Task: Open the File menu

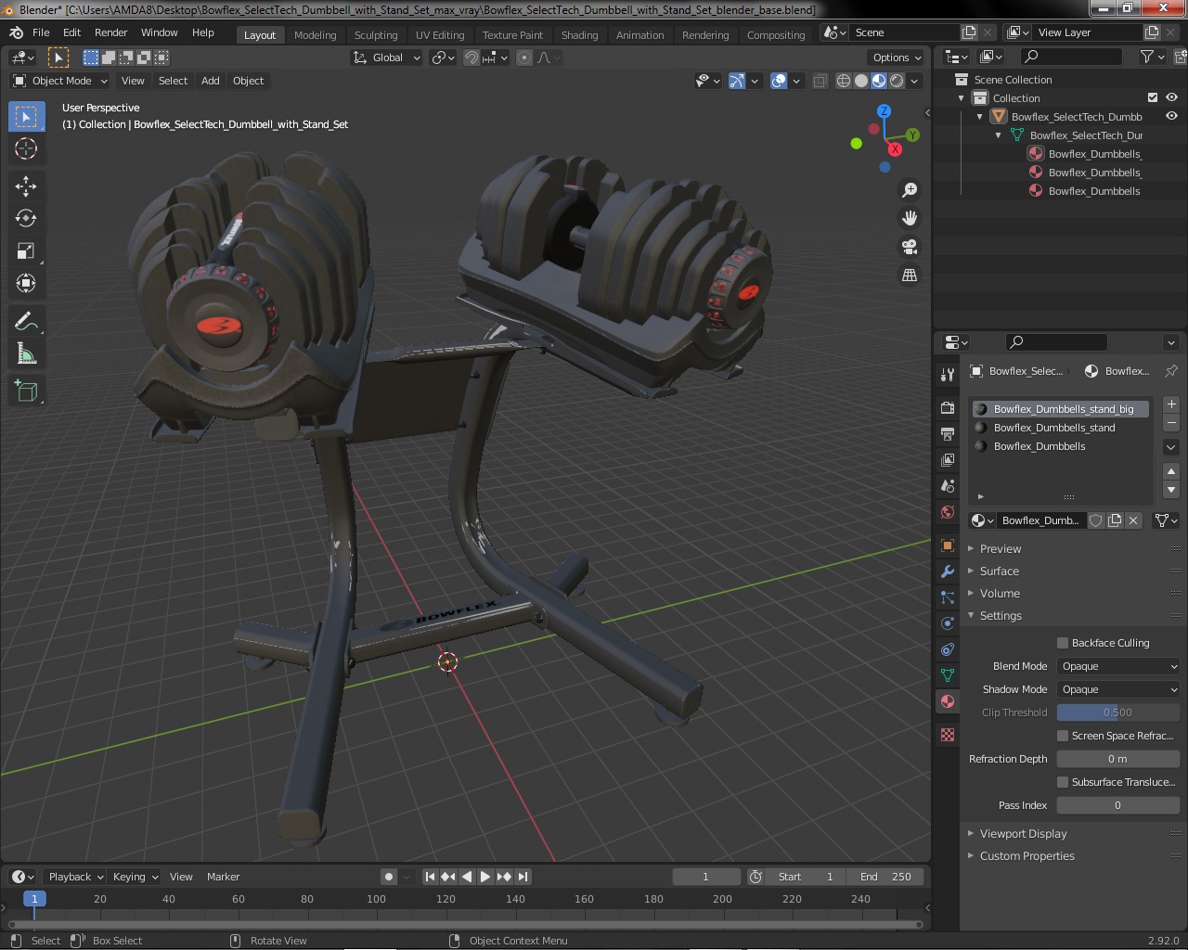Action: tap(41, 32)
